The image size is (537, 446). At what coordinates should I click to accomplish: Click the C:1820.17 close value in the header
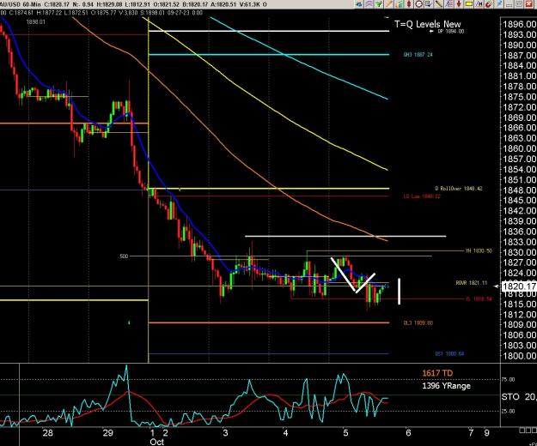pyautogui.click(x=58, y=5)
